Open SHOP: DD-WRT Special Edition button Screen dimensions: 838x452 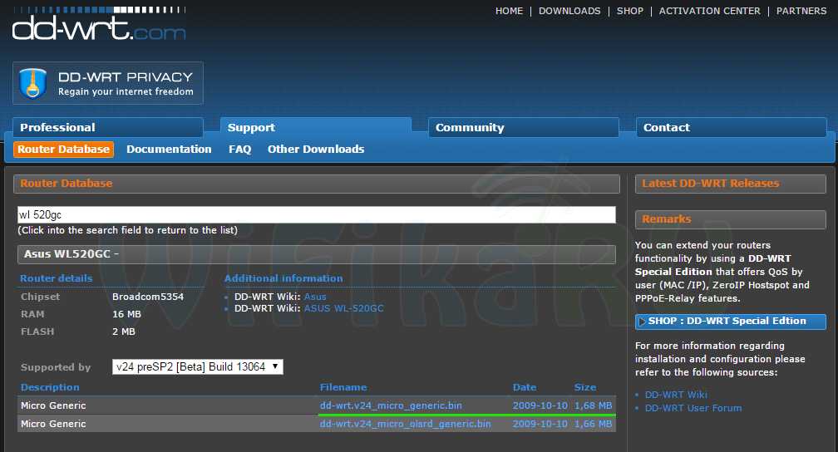[730, 322]
